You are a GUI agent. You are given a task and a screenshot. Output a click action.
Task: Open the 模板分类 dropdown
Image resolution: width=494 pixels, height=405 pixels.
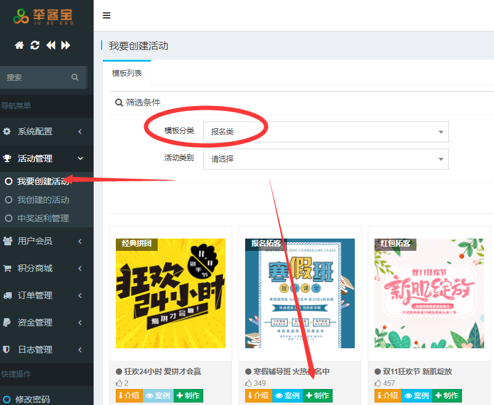(326, 132)
